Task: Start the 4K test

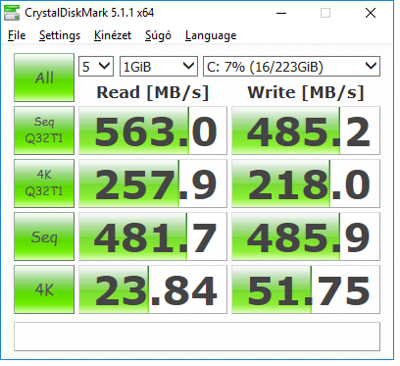Action: coord(44,289)
